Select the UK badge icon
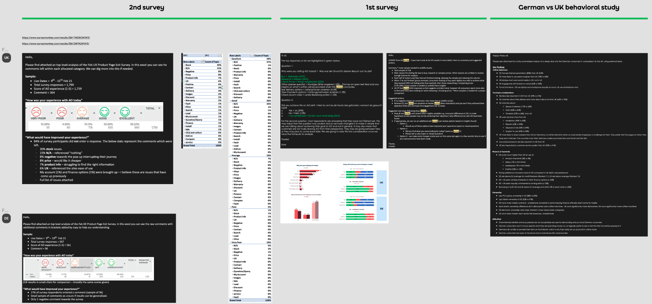 click(x=6, y=58)
